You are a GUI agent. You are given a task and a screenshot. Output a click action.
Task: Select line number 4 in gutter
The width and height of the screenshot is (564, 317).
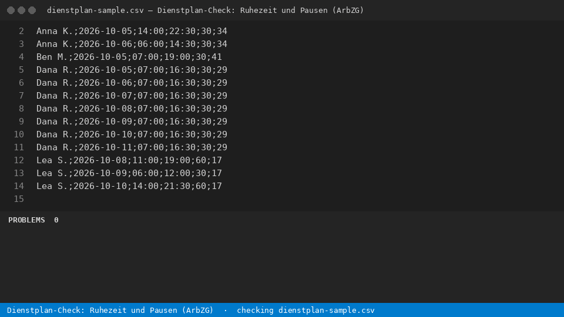pos(21,57)
